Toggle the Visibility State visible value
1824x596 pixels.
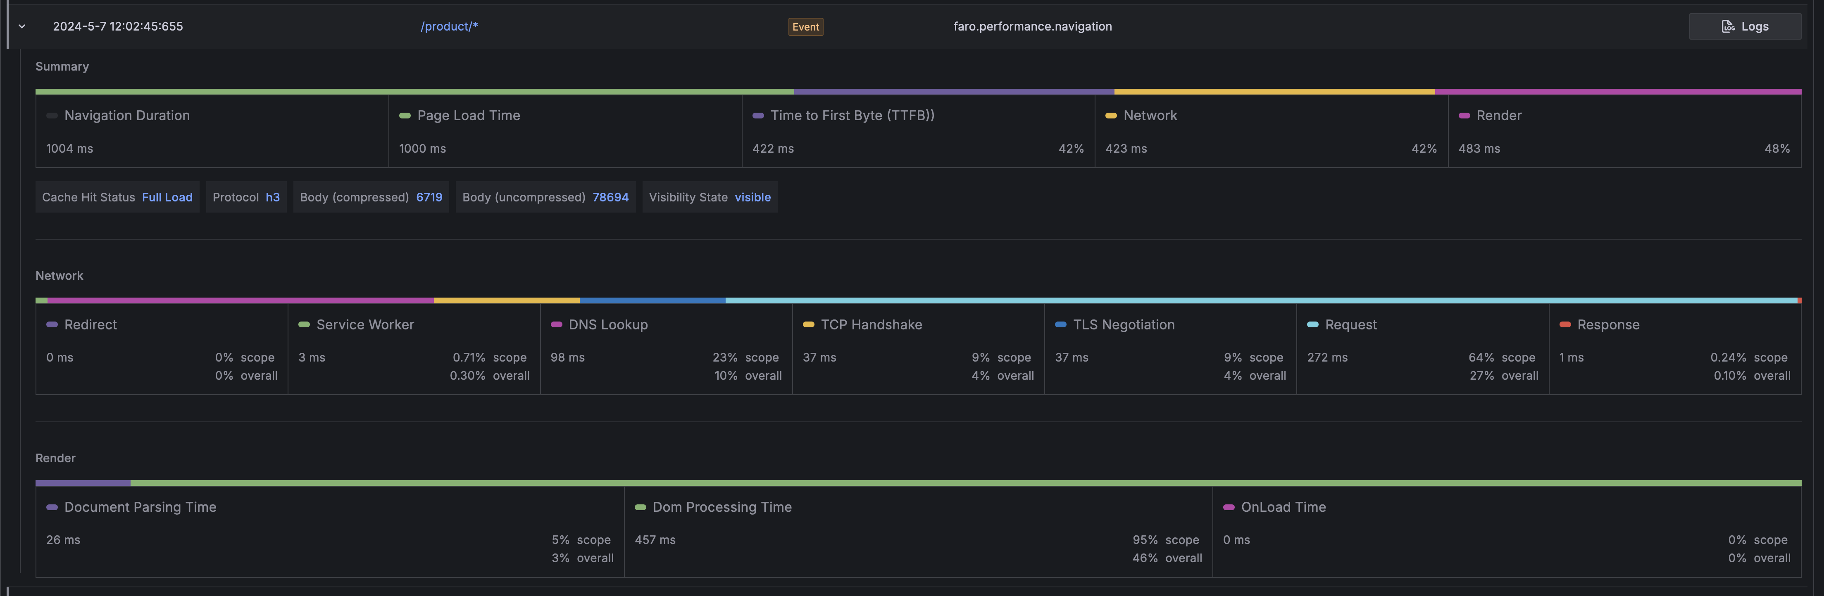752,197
